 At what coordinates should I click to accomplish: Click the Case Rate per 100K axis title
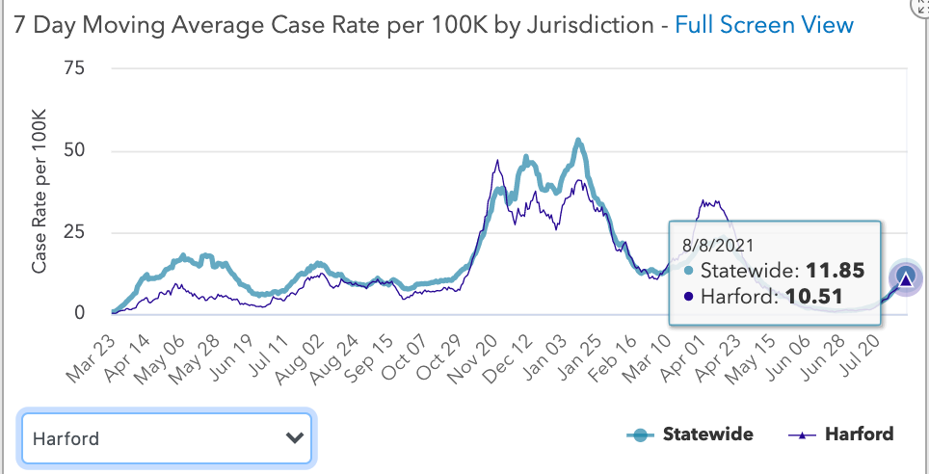click(40, 191)
